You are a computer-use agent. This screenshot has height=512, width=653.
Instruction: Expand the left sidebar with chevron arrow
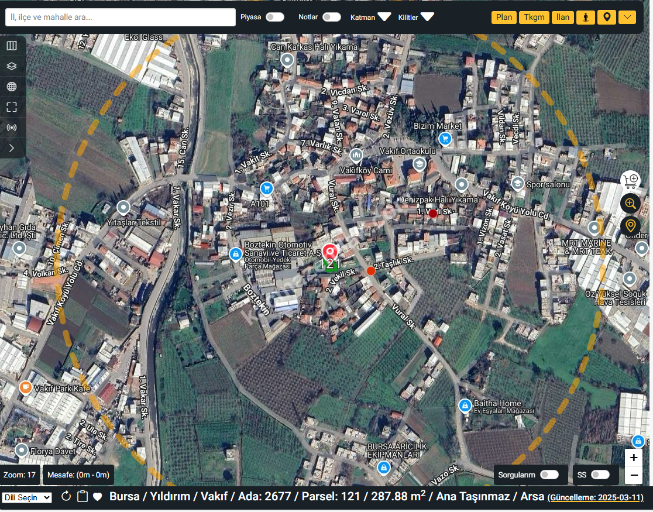[x=12, y=148]
